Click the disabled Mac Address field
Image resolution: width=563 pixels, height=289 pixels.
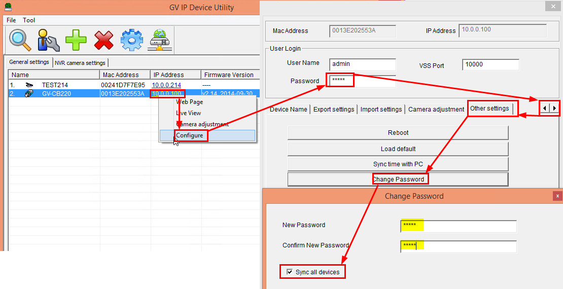(x=363, y=31)
